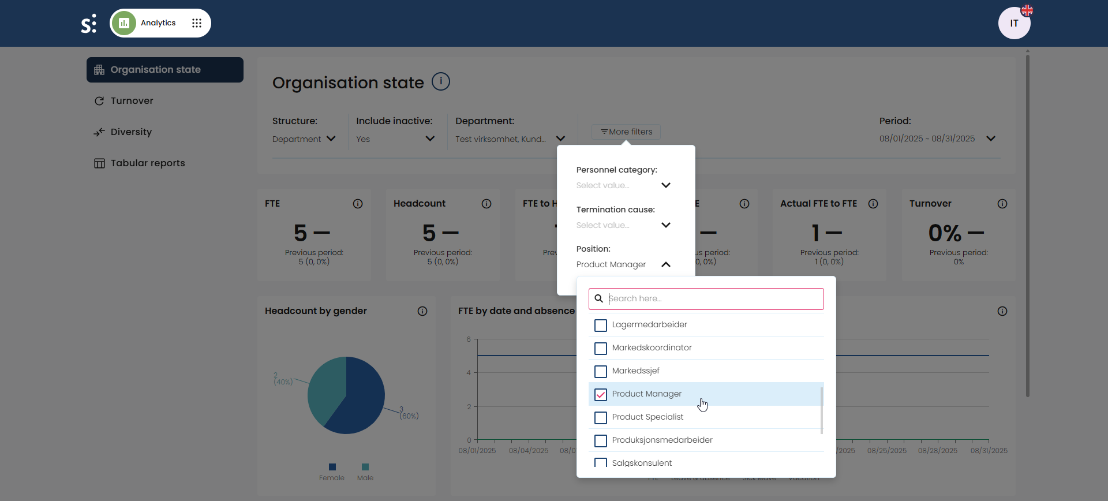Click the S: logo in header
The width and height of the screenshot is (1108, 501).
(88, 24)
